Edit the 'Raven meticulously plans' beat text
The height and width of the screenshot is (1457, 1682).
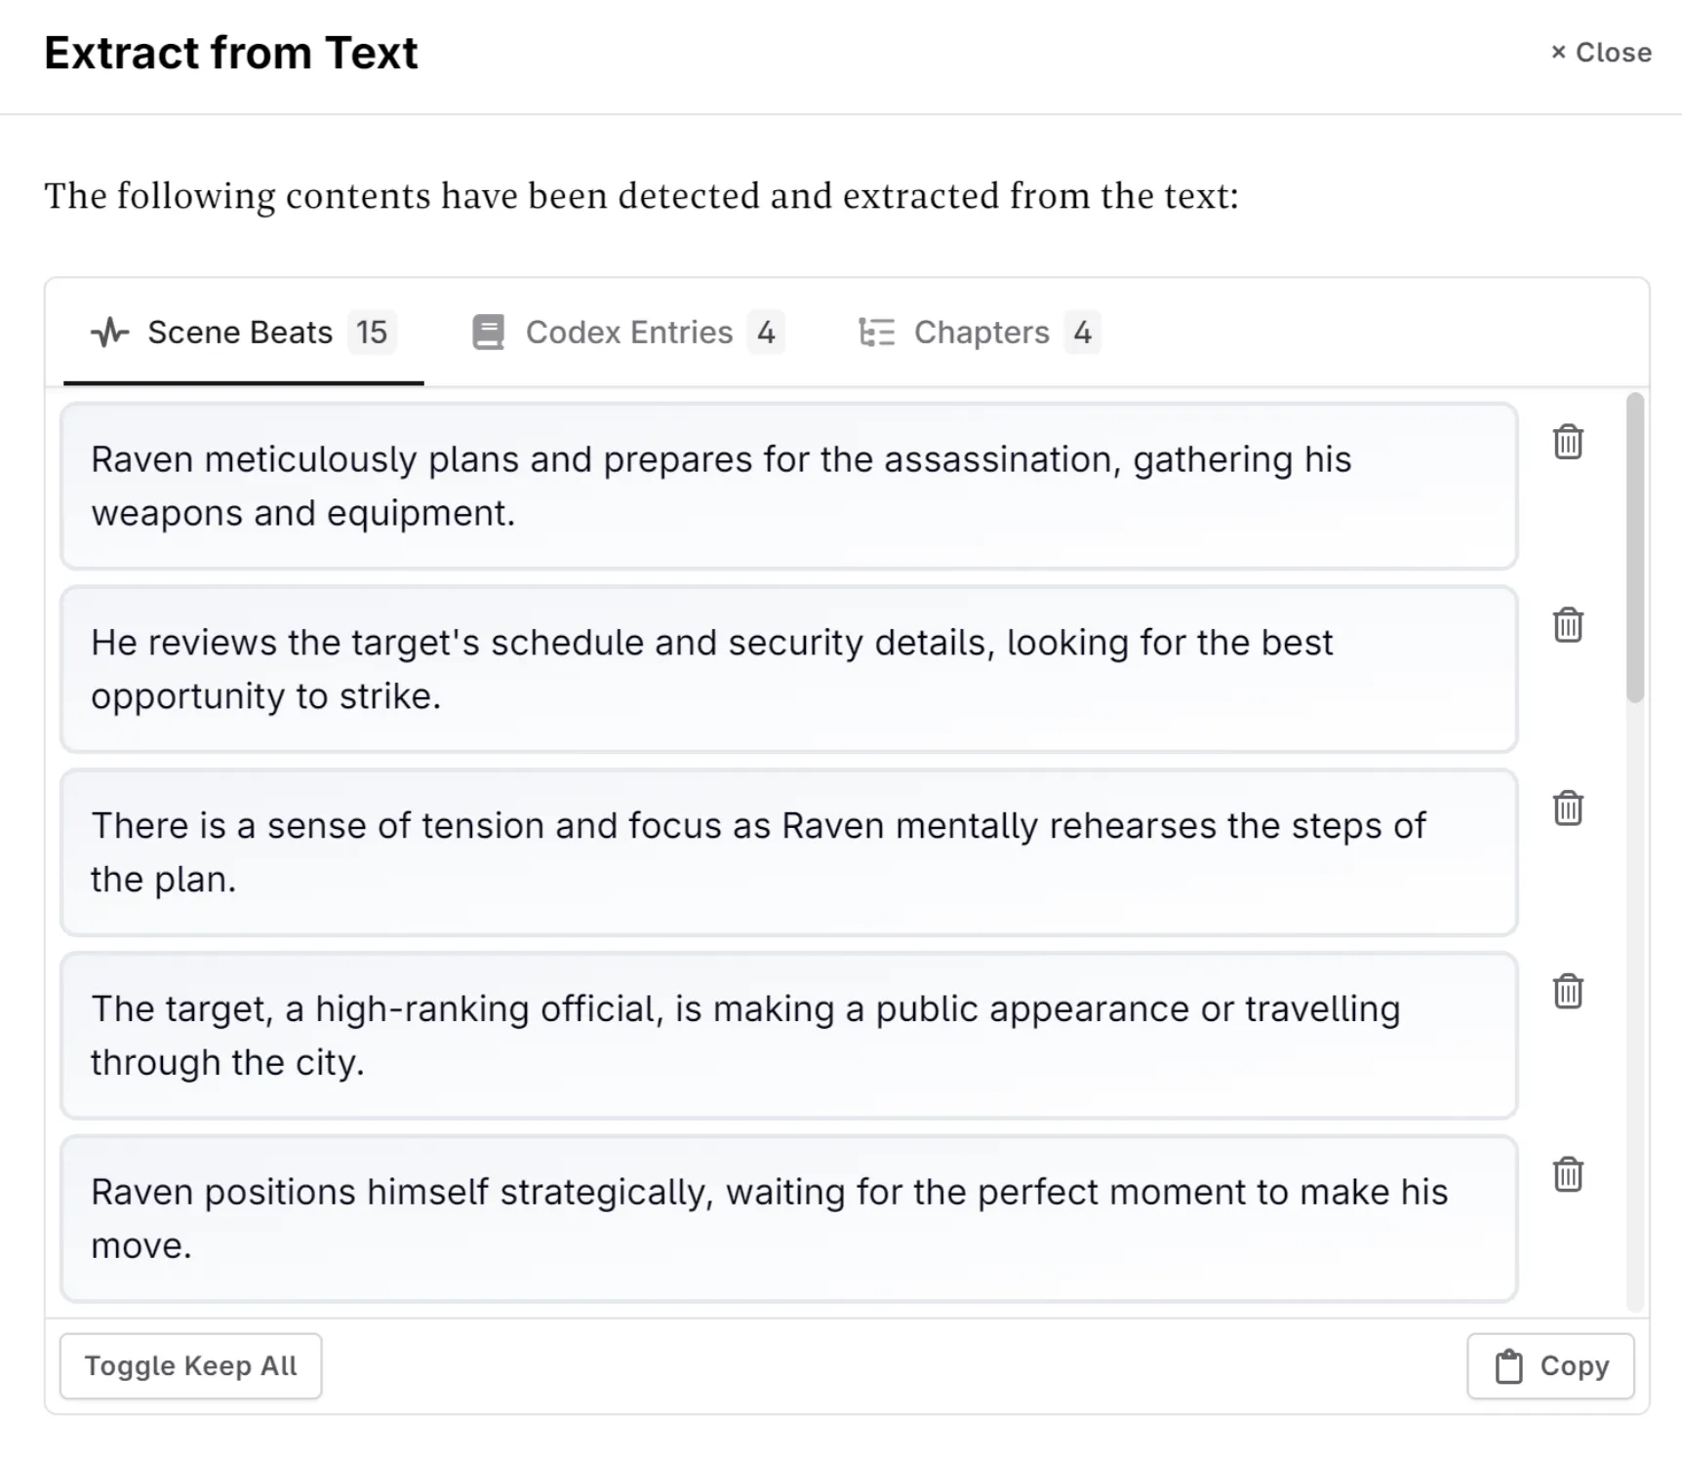click(x=788, y=486)
